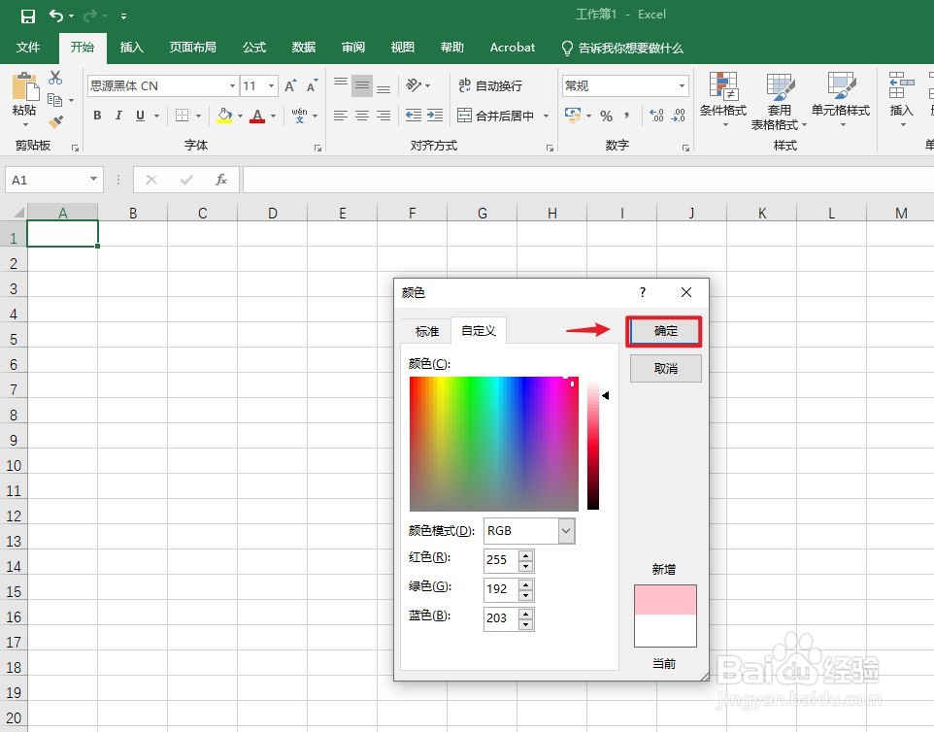Image resolution: width=934 pixels, height=732 pixels.
Task: Switch to 数据 ribbon tab
Action: click(x=304, y=48)
